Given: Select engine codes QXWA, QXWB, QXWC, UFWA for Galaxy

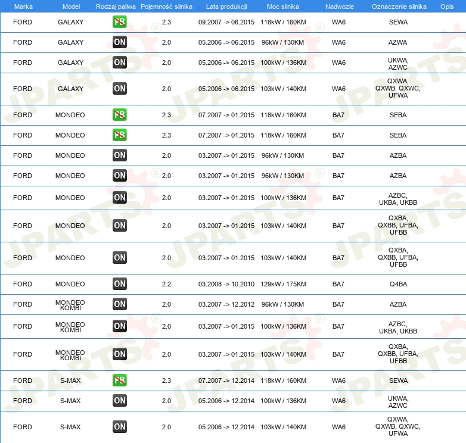Looking at the screenshot, I should point(398,88).
